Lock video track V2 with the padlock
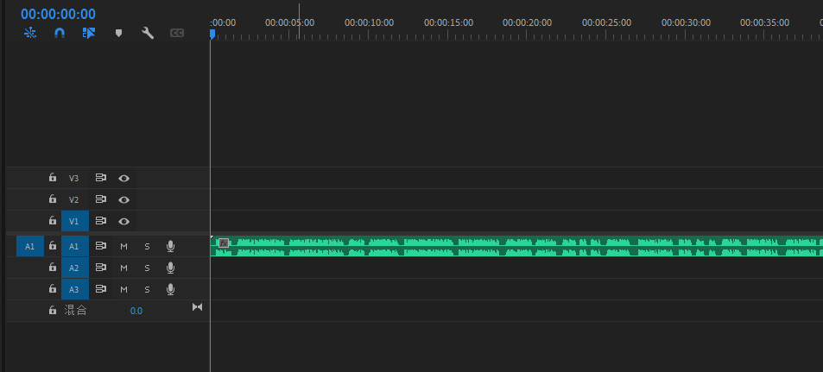This screenshot has width=823, height=372. pyautogui.click(x=53, y=199)
